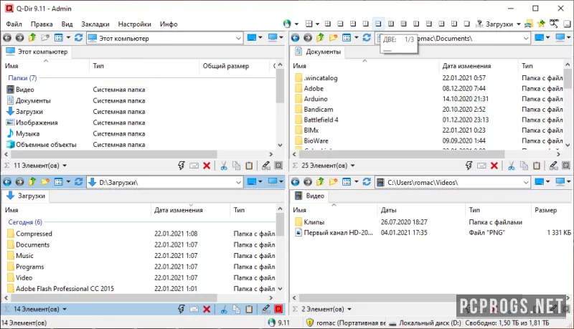
Task: Click the lightning icon in Documents pane toolbar
Action: (x=469, y=166)
